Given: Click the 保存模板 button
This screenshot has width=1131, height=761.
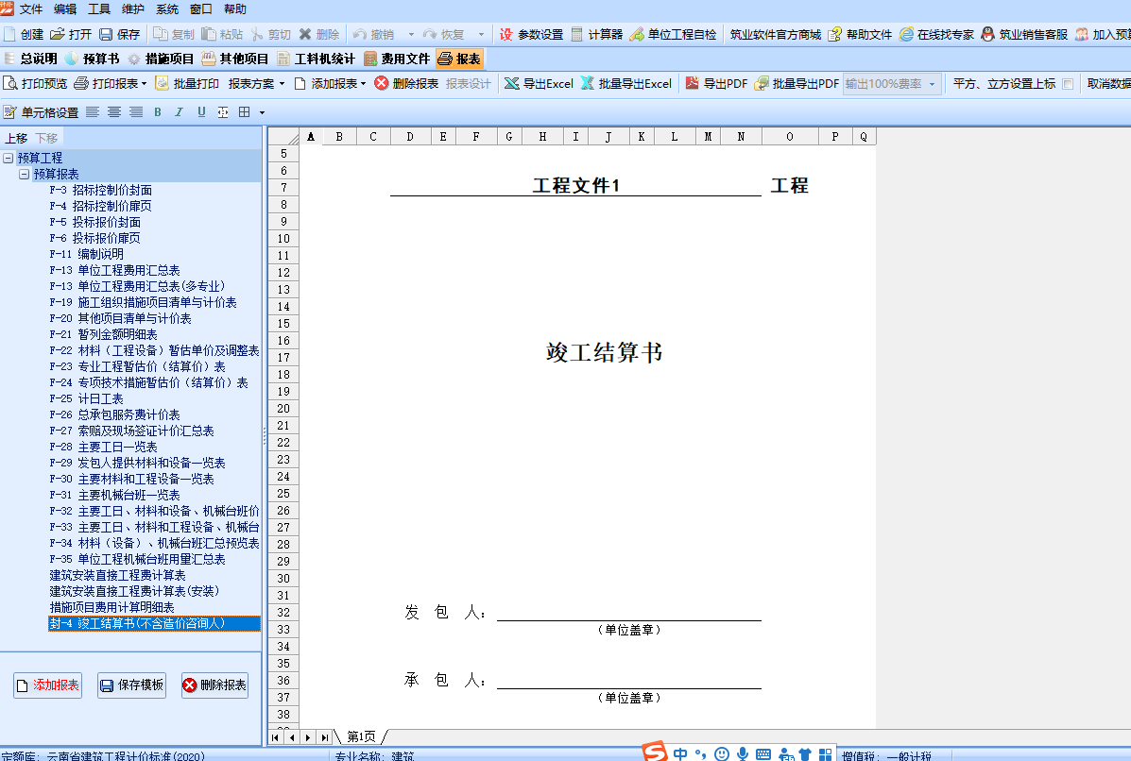Looking at the screenshot, I should 130,685.
